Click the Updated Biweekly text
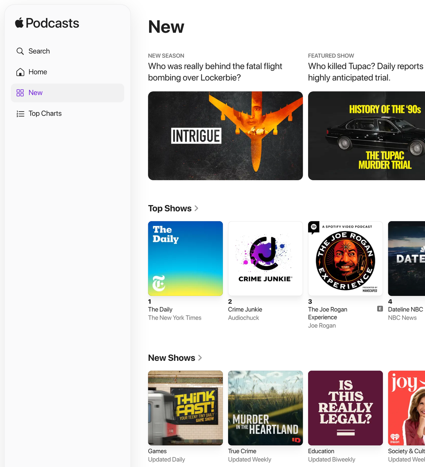Viewport: 425px width, 467px height. coord(332,459)
